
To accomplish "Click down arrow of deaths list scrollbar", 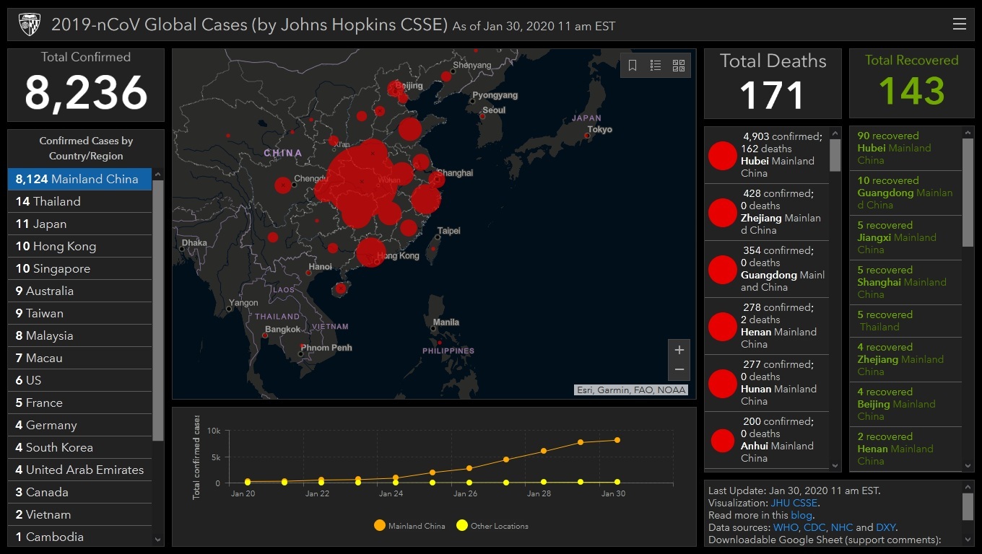I will tap(835, 466).
